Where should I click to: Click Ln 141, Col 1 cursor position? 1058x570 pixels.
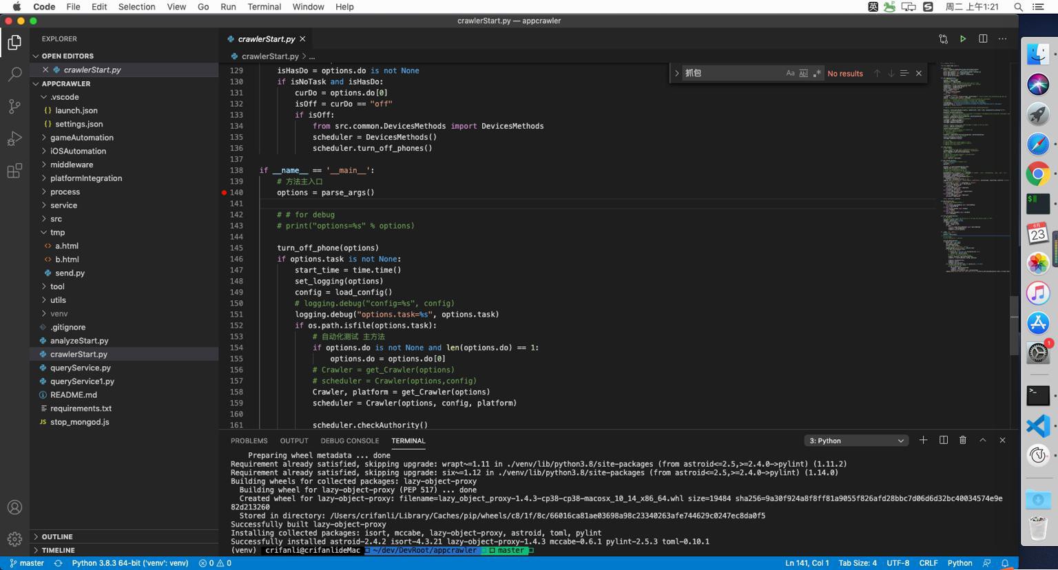tap(807, 563)
